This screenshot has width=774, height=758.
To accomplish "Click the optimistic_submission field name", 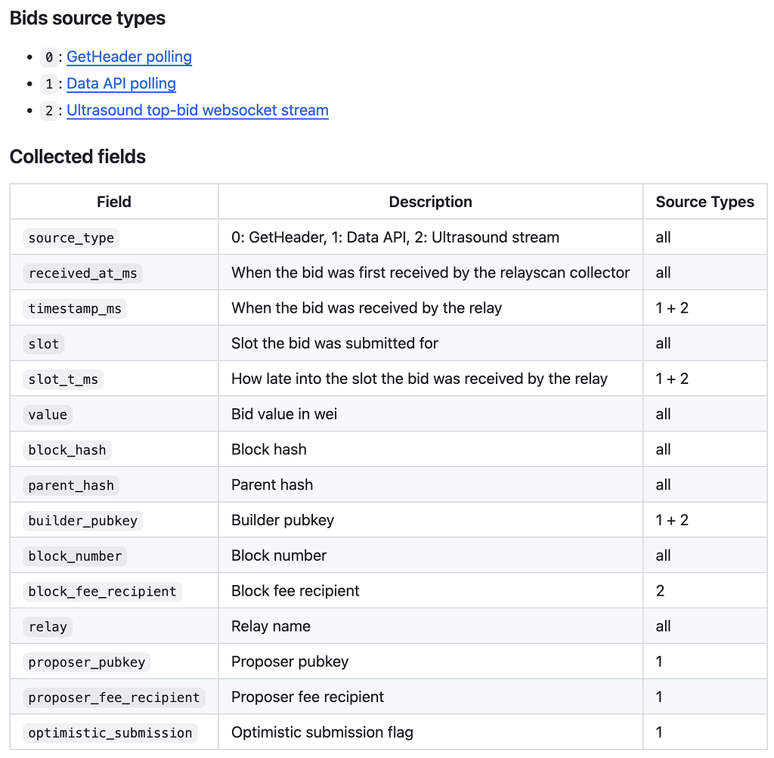I will 110,732.
